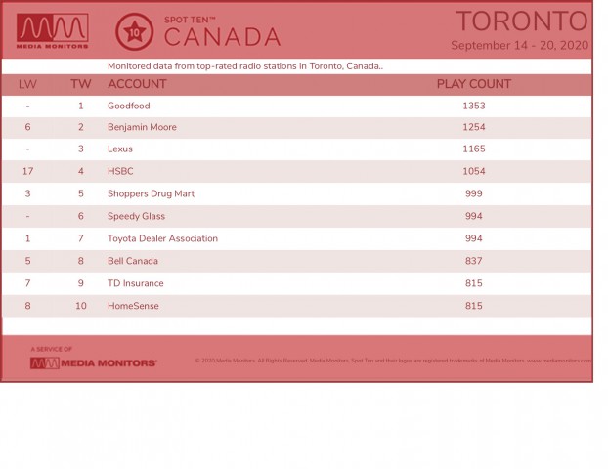Click the Speedy Glass account entry
The width and height of the screenshot is (608, 469).
[136, 216]
